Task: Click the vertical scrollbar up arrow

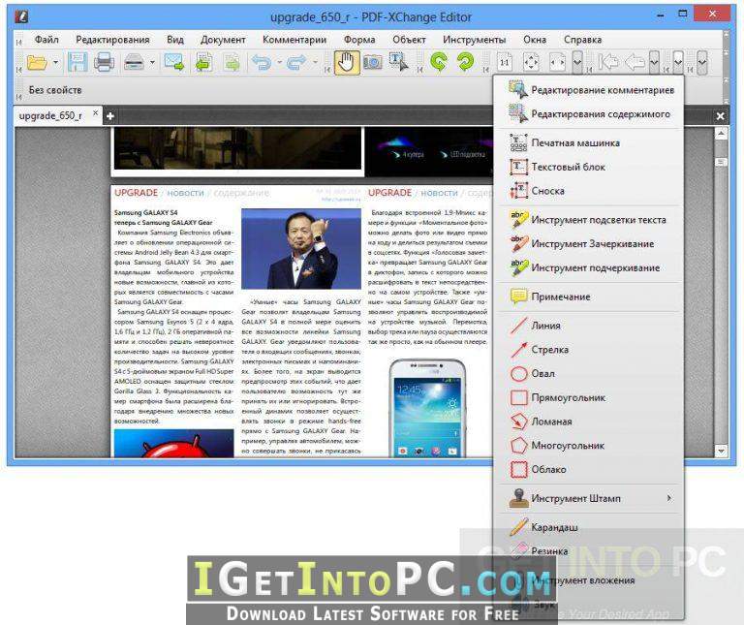Action: 721,134
